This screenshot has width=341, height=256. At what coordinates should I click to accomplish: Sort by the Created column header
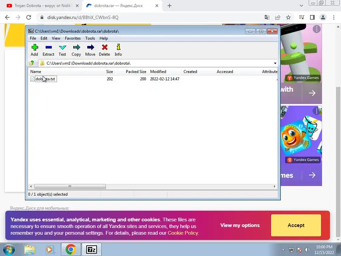pos(198,72)
